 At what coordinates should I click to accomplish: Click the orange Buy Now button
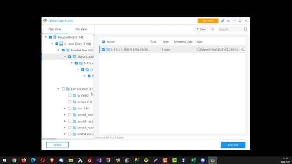(208, 21)
